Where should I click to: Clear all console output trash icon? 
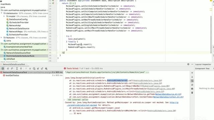tap(192, 93)
